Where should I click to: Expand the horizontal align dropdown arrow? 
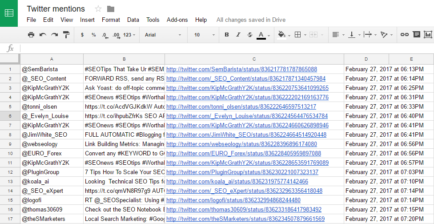[x=343, y=35]
